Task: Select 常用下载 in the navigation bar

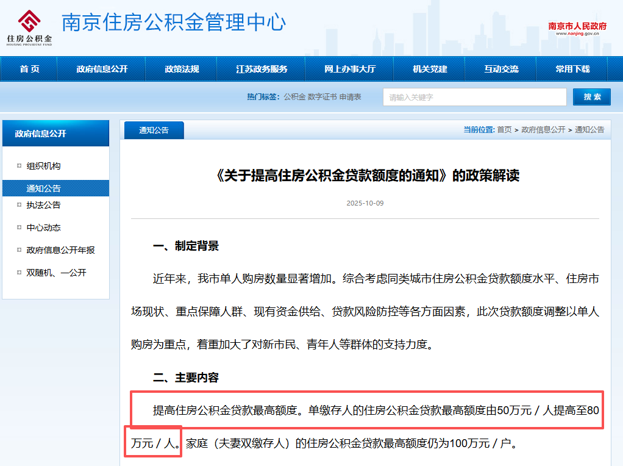Action: click(572, 69)
